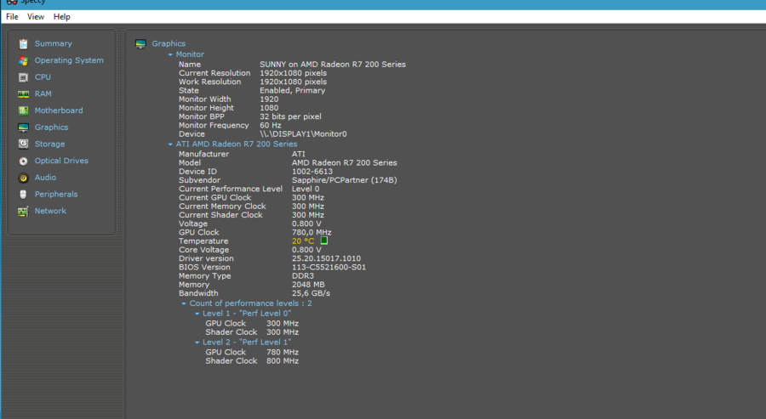Select the RAM section

pyautogui.click(x=43, y=93)
